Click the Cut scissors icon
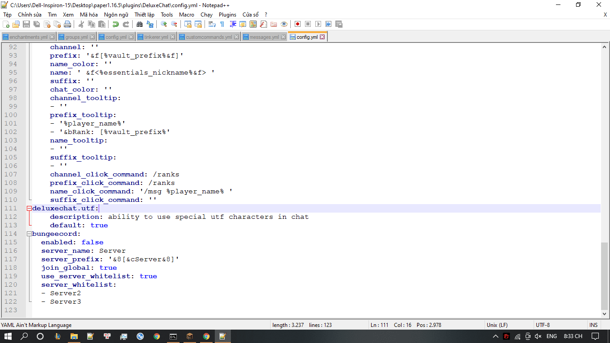The width and height of the screenshot is (610, 343). 81,24
